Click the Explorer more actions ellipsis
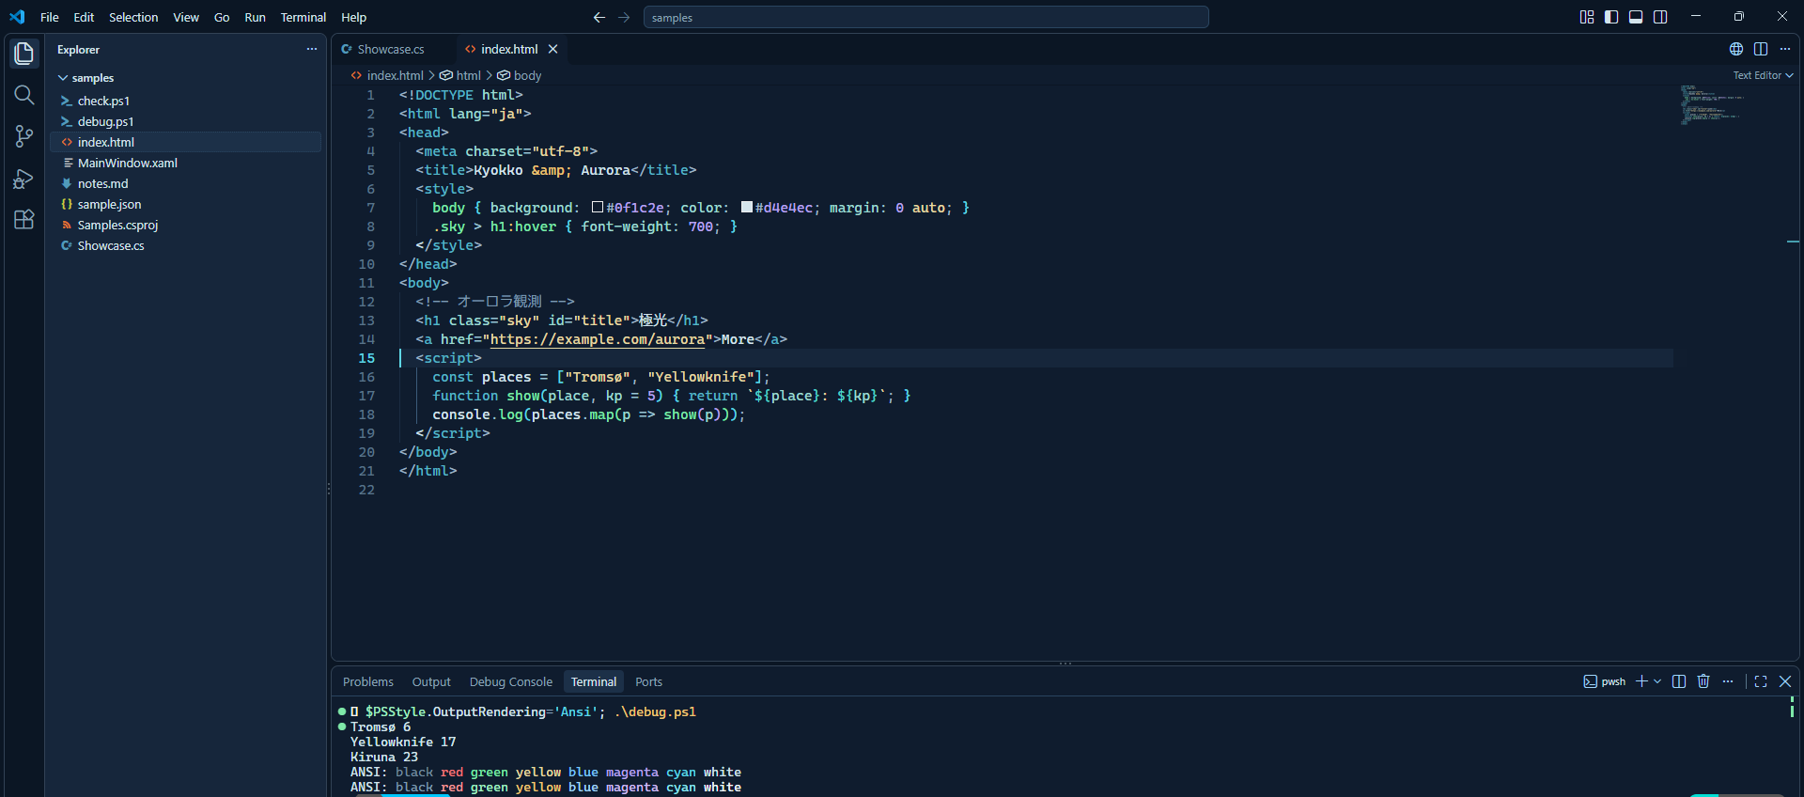1804x797 pixels. [312, 49]
